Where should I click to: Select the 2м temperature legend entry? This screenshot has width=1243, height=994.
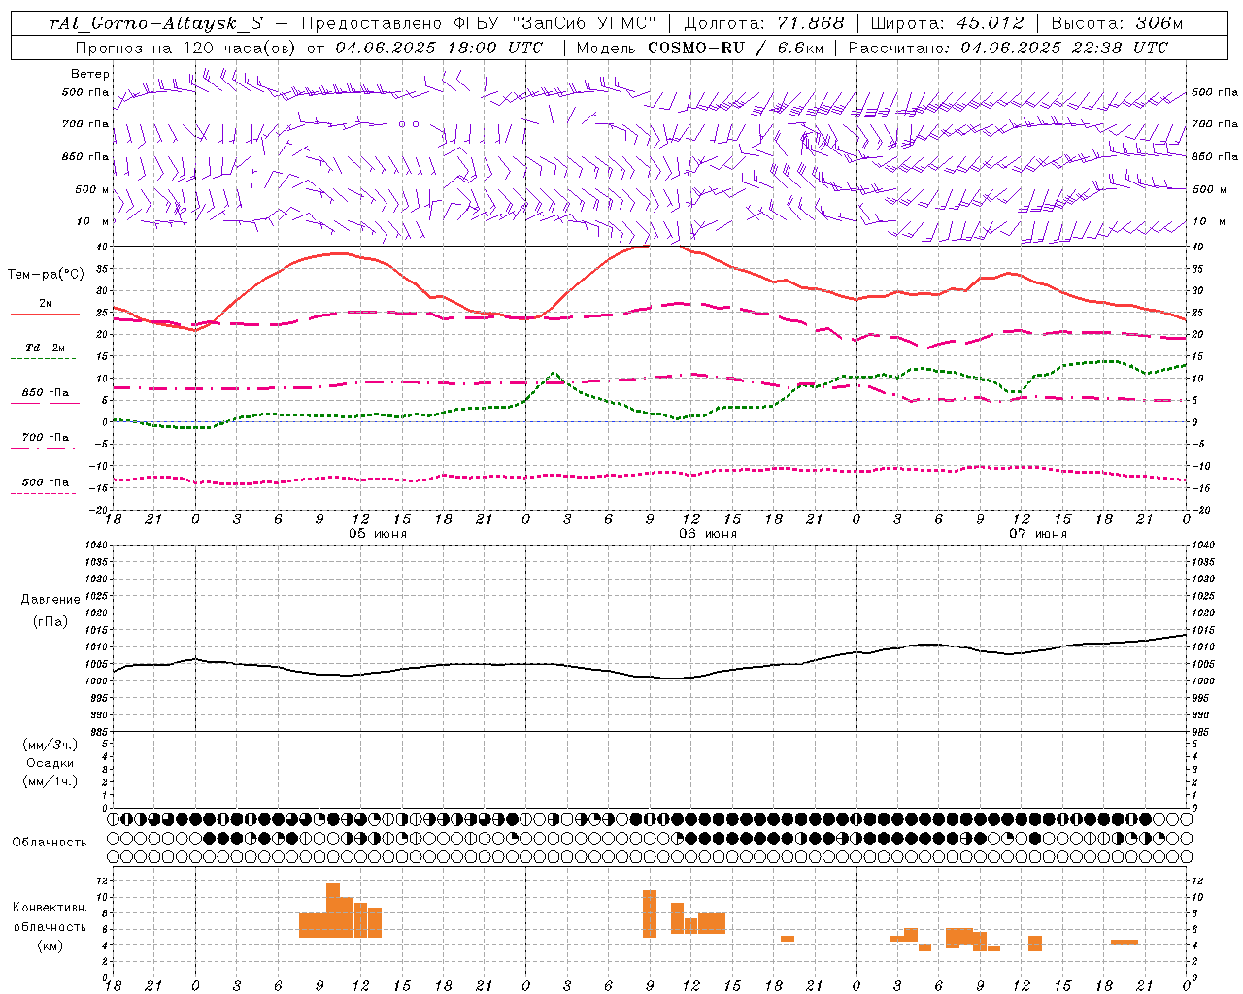coord(45,304)
